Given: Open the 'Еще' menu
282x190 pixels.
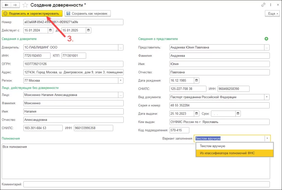Looking at the screenshot, I should (x=272, y=13).
